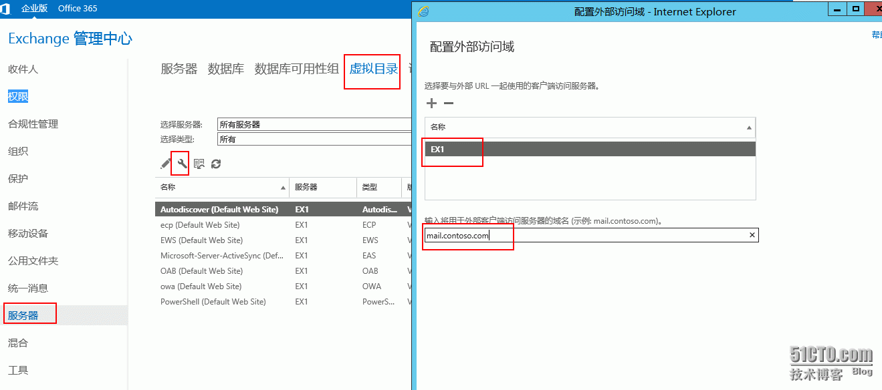Go to 收件人 in left navigation

[23, 69]
